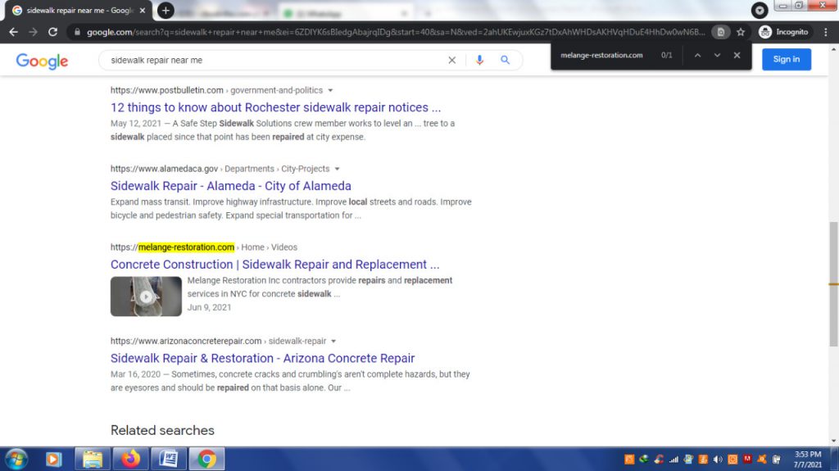Open battery power tray icon

click(777, 460)
